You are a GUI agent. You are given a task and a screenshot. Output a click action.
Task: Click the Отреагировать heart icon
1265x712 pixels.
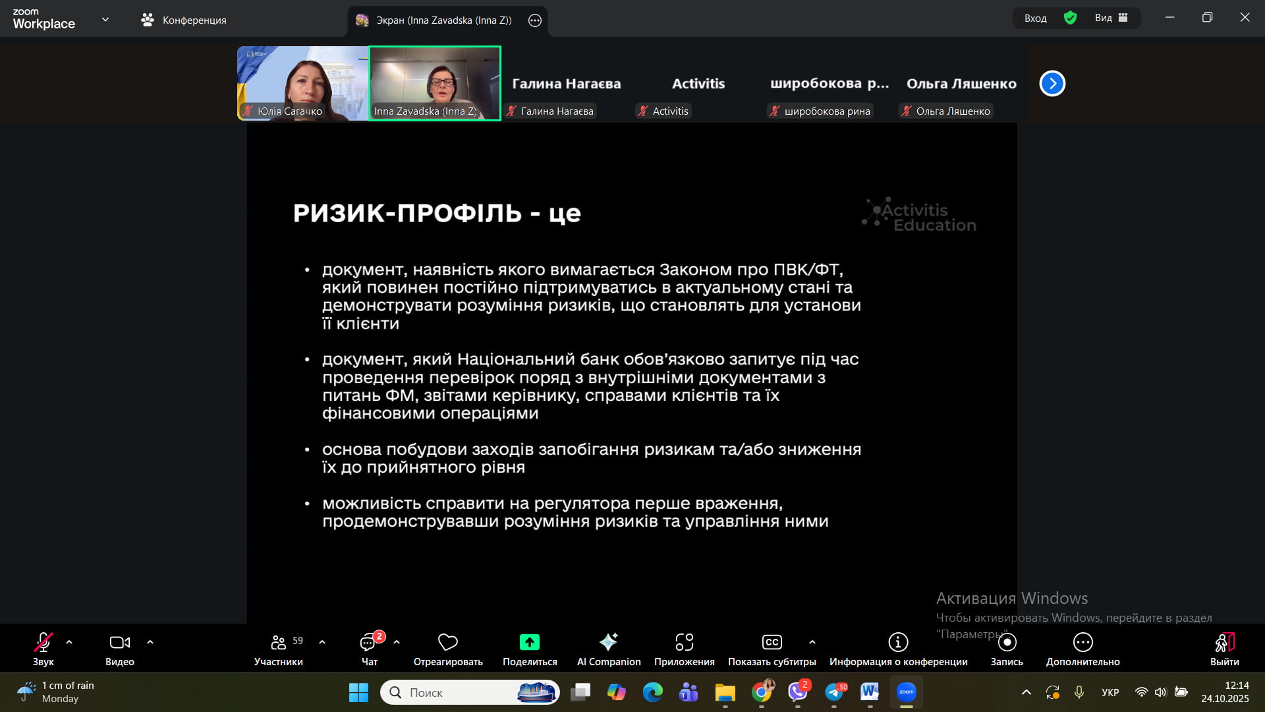(448, 642)
